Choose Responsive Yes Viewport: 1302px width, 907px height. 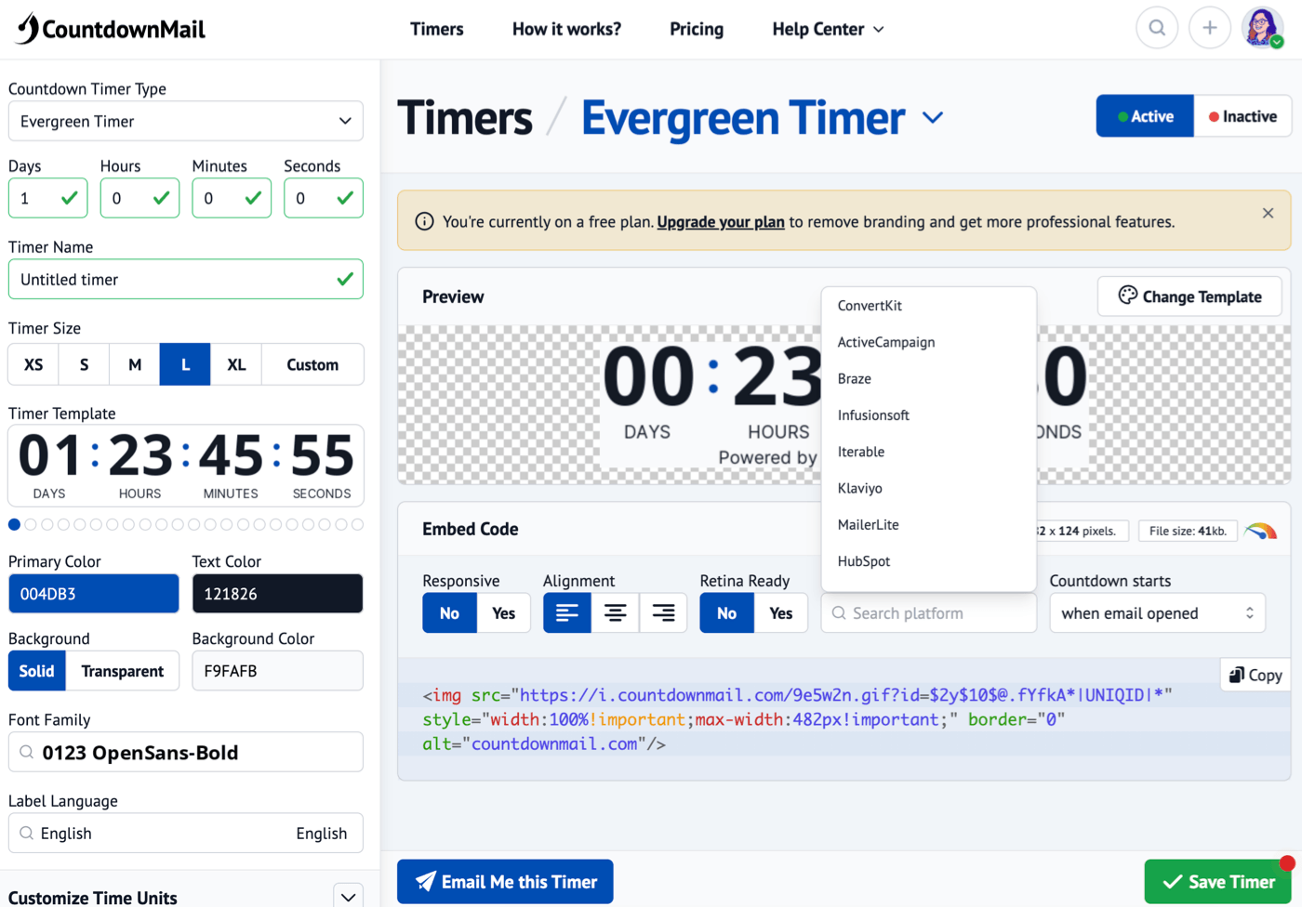tap(504, 613)
